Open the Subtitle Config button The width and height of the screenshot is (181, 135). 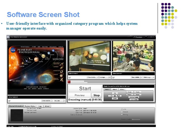(134, 97)
